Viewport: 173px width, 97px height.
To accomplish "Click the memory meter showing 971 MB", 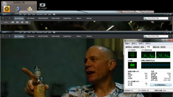I will click(x=132, y=65).
